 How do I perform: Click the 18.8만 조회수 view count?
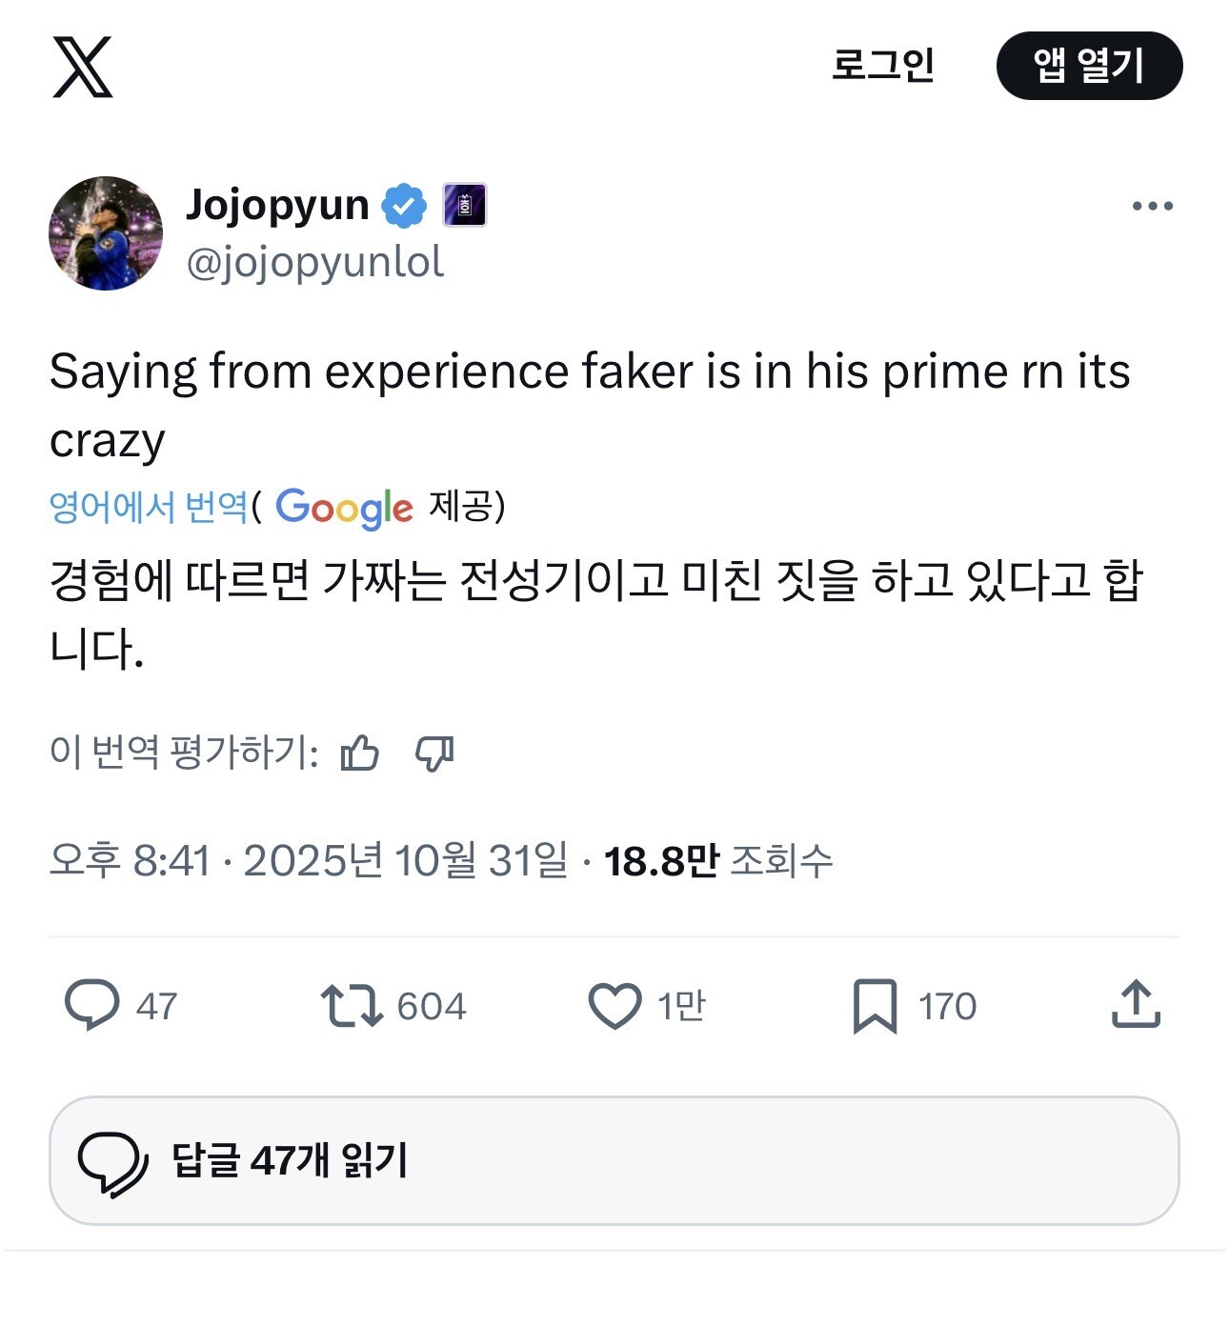(x=718, y=861)
